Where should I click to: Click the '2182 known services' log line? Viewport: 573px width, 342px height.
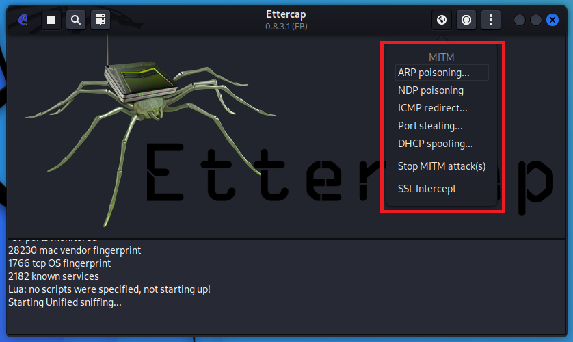(x=54, y=276)
